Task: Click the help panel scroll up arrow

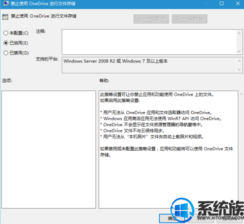Action: tap(241, 94)
